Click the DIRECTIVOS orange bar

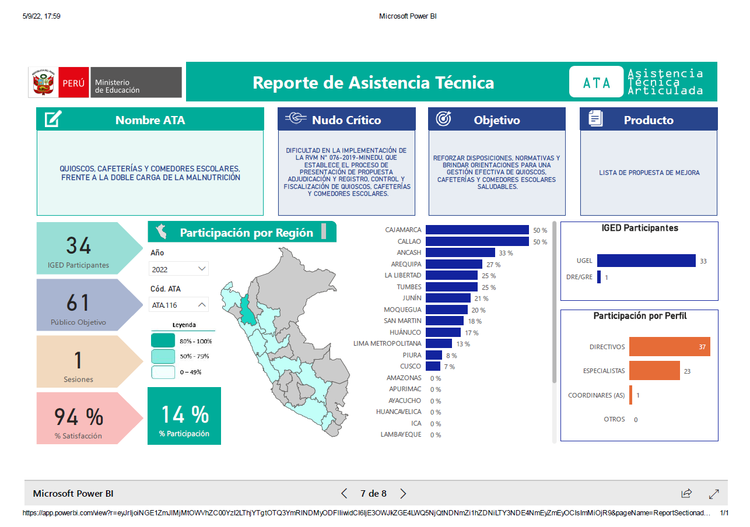pyautogui.click(x=670, y=346)
